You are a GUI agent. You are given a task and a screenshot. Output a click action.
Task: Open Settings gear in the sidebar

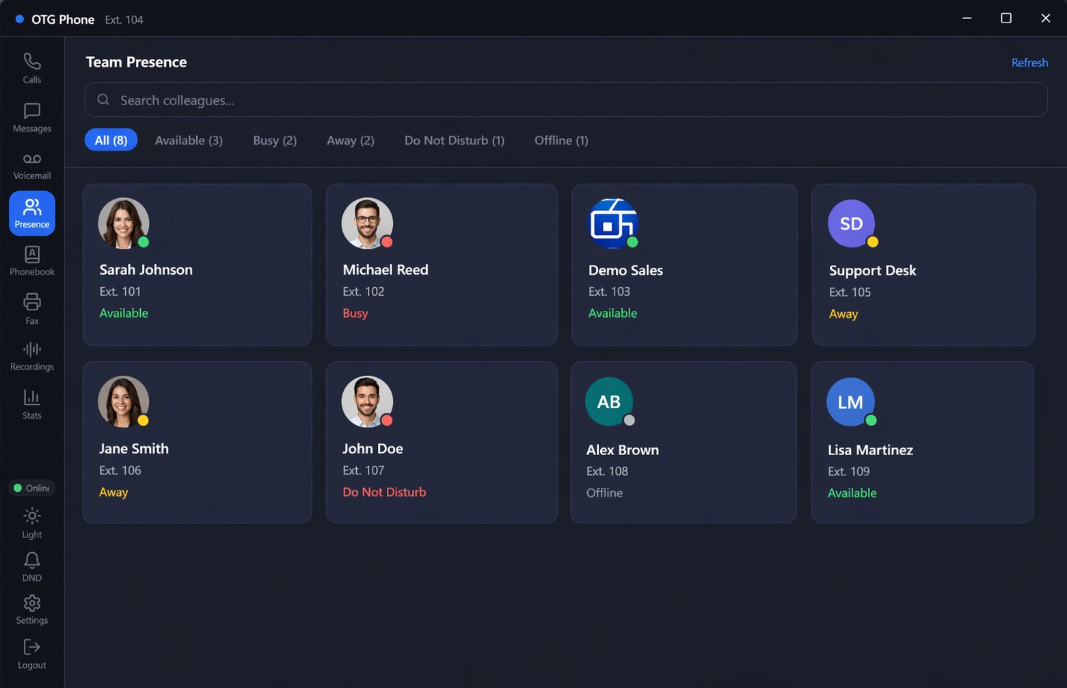click(x=31, y=604)
